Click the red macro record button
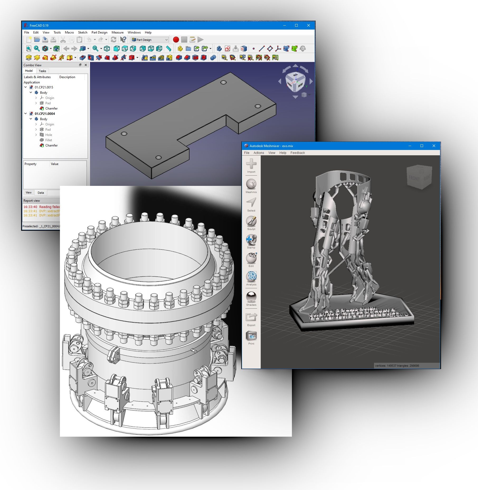The image size is (478, 490). (176, 40)
